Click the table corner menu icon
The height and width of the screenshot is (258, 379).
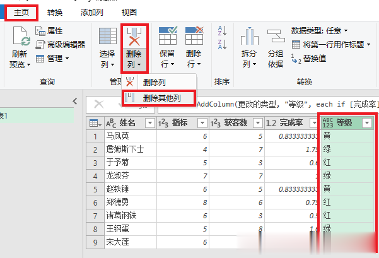(x=95, y=123)
